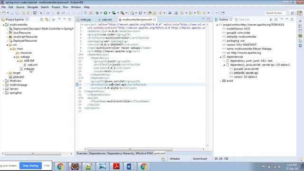Collapse the multicontroller project node
304x171 pixels.
pyautogui.click(x=3, y=25)
